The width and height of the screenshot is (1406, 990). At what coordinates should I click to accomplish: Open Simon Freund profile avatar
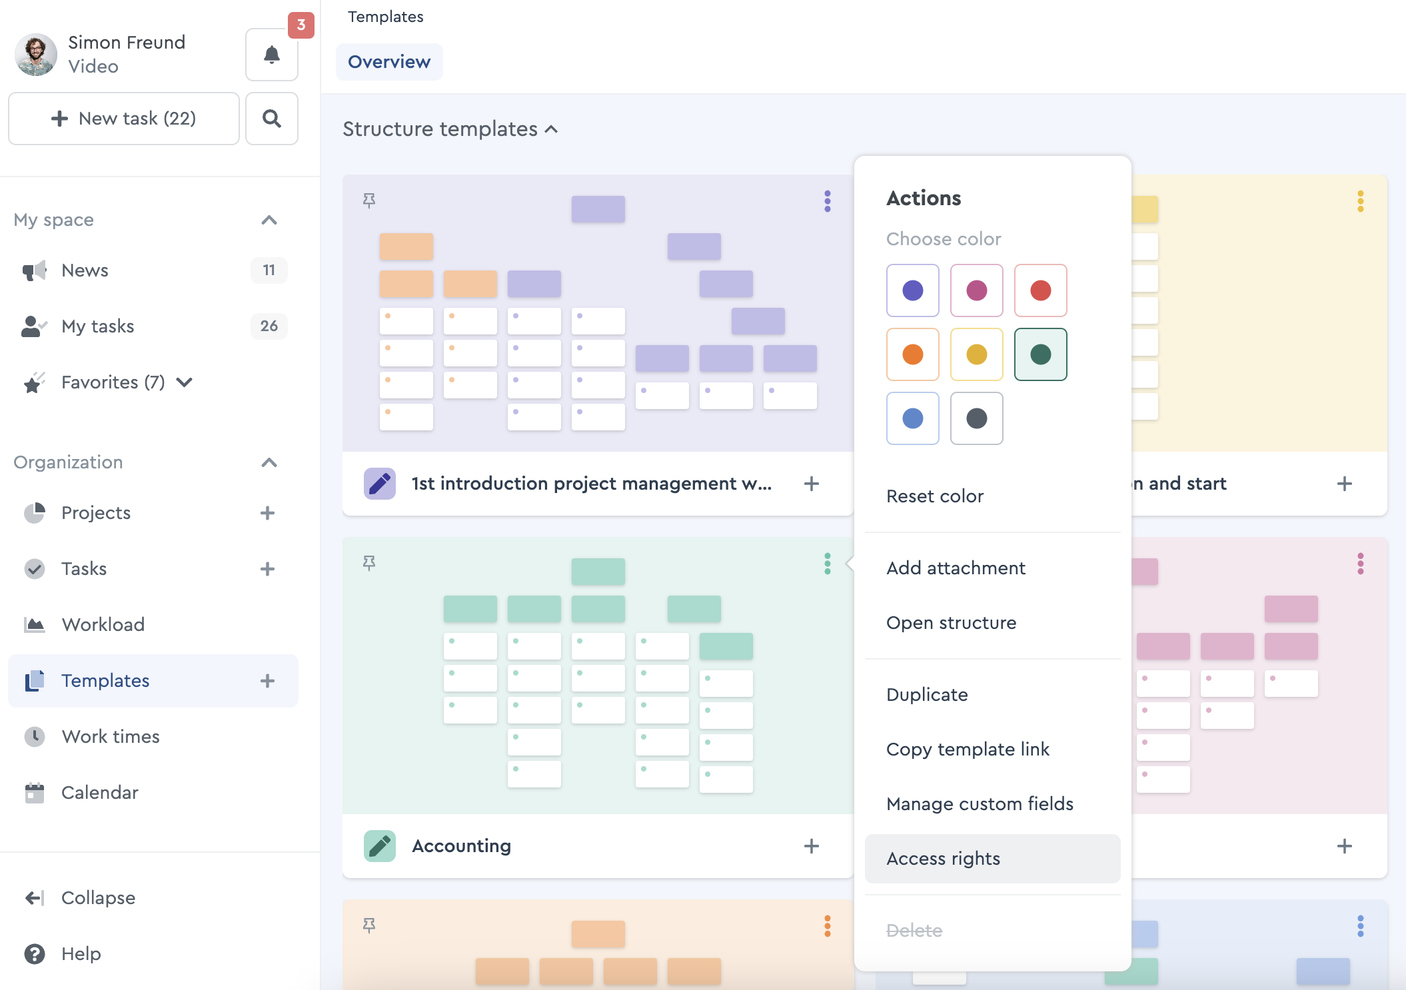point(36,55)
